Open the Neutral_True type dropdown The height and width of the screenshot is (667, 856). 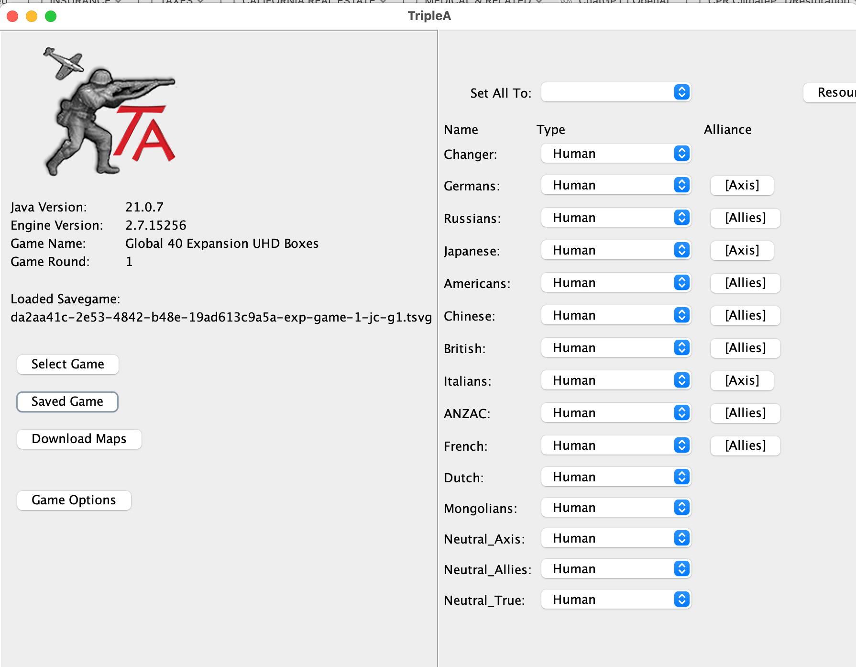(x=615, y=599)
